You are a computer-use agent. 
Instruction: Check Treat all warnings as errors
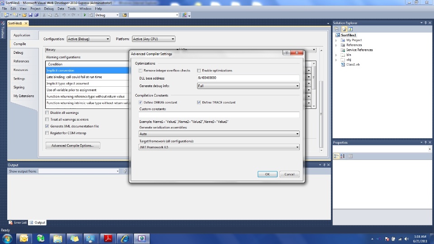click(x=47, y=119)
